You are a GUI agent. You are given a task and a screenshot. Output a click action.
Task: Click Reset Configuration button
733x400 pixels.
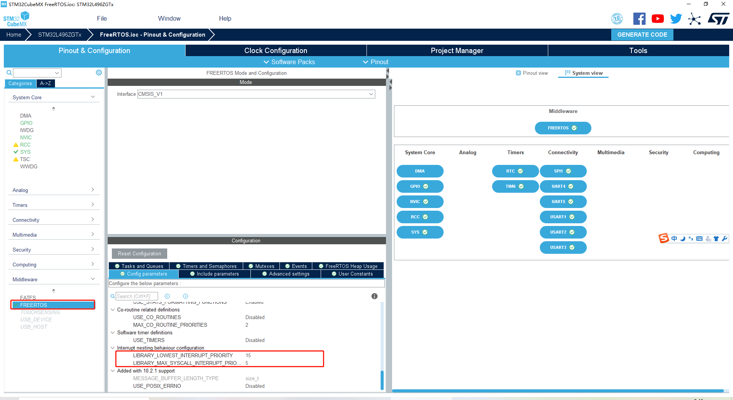pyautogui.click(x=139, y=253)
